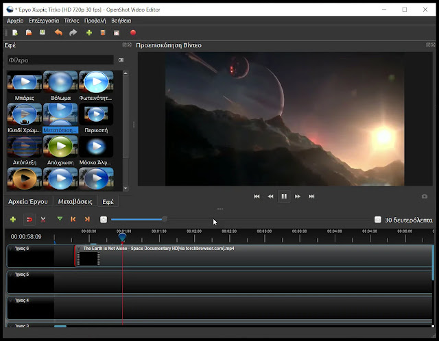
Task: Float the Εφέ effects panel
Action: pyautogui.click(x=124, y=45)
